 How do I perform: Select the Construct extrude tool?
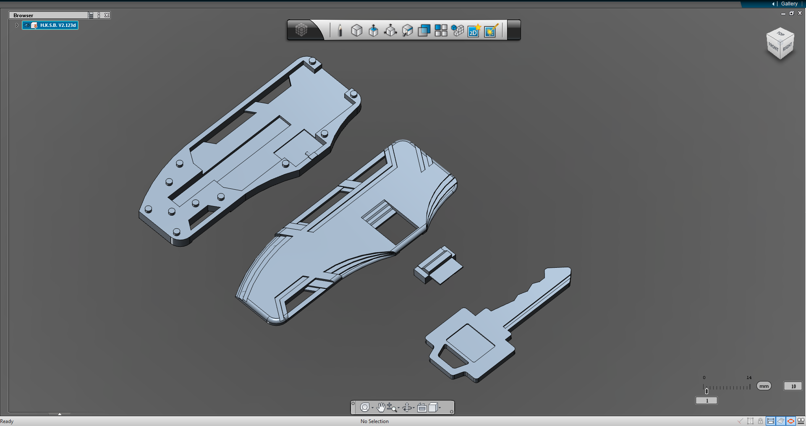[x=373, y=30]
